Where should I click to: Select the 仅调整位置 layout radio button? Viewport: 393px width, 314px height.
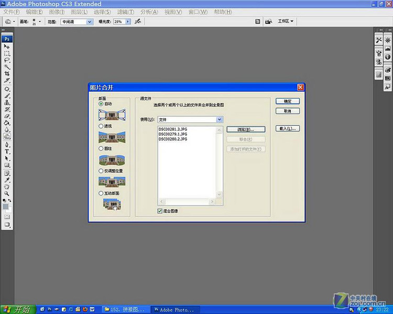tap(101, 171)
